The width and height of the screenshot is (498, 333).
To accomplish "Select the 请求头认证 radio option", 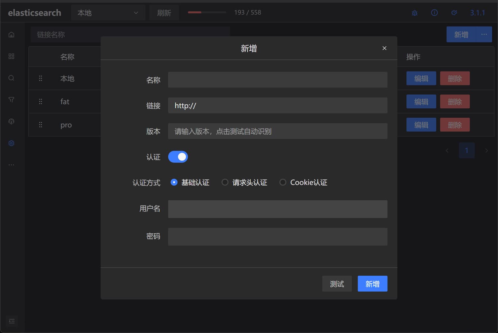I will 225,183.
